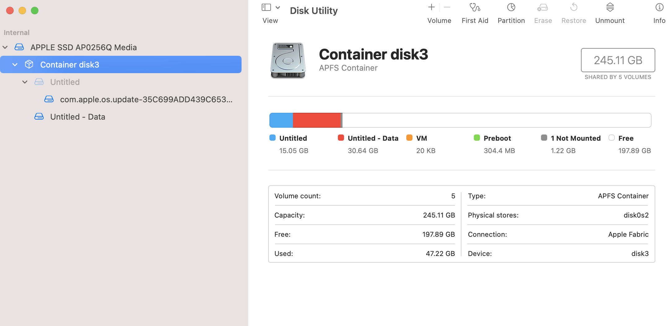Click the First Aid stethoscope icon

tap(475, 7)
